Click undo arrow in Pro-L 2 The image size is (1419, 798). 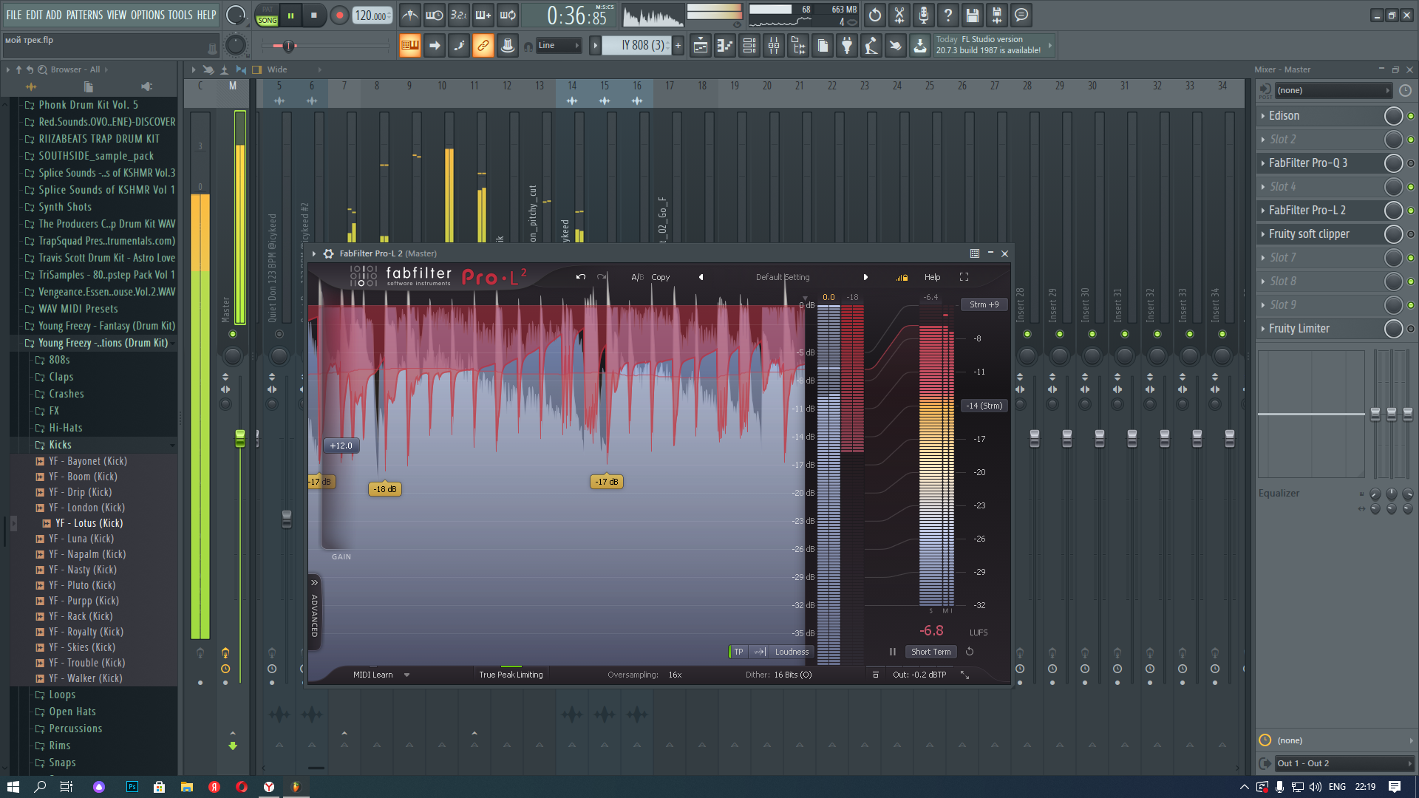[580, 277]
